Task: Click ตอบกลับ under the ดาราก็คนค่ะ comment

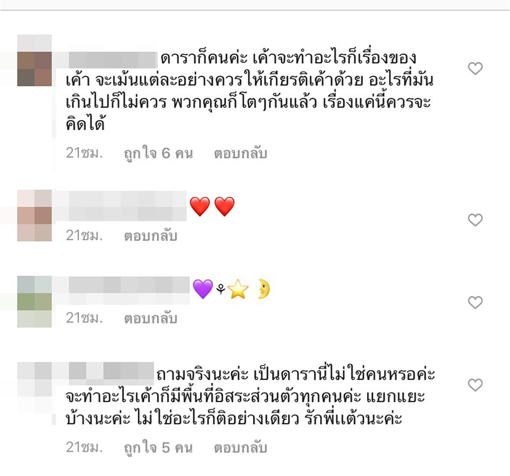Action: click(240, 153)
